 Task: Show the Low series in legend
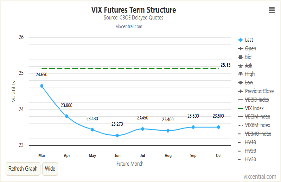(x=250, y=83)
